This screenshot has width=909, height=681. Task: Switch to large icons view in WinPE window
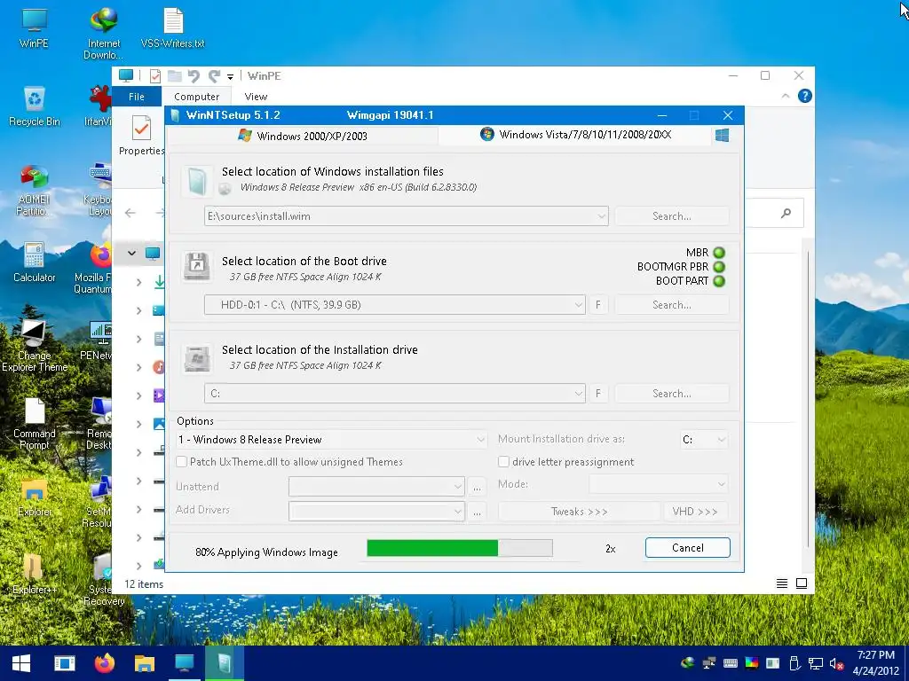pos(802,583)
